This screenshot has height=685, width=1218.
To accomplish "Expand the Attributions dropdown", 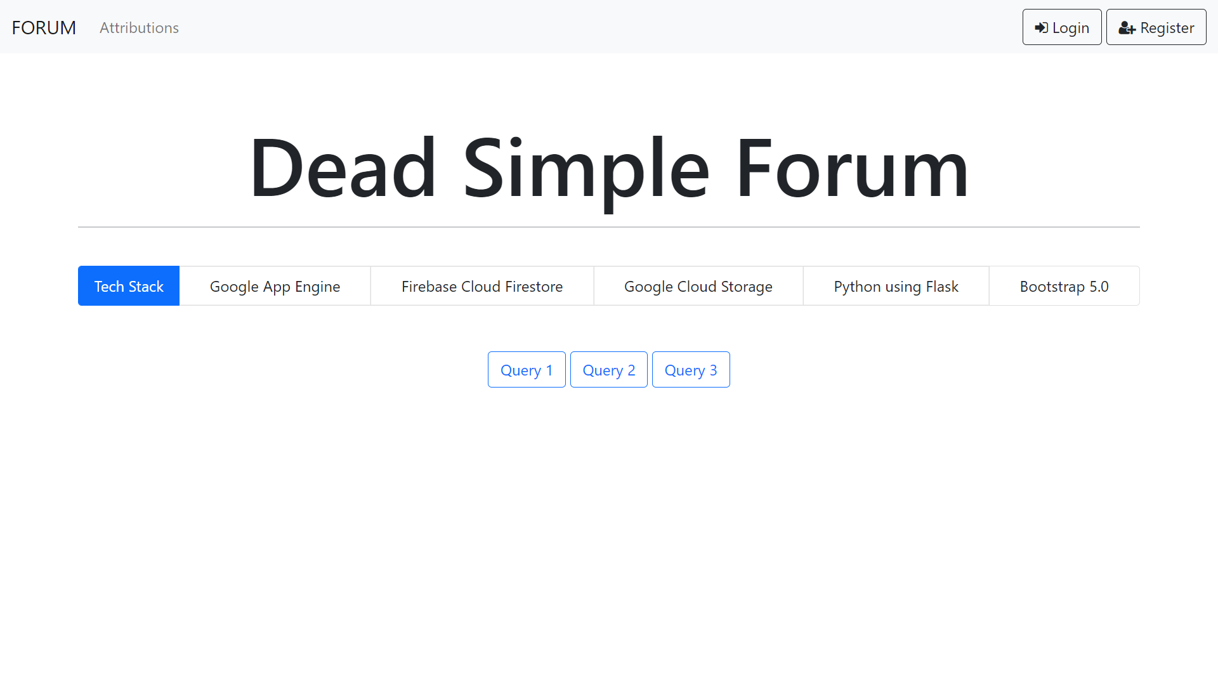I will 139,27.
